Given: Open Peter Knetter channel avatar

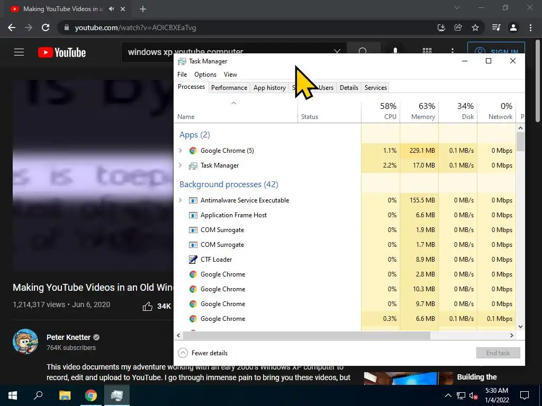Looking at the screenshot, I should click(25, 342).
